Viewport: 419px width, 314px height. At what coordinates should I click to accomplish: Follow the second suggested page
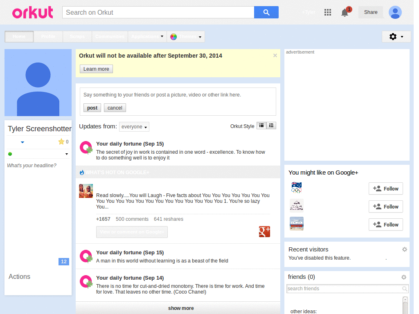click(385, 206)
